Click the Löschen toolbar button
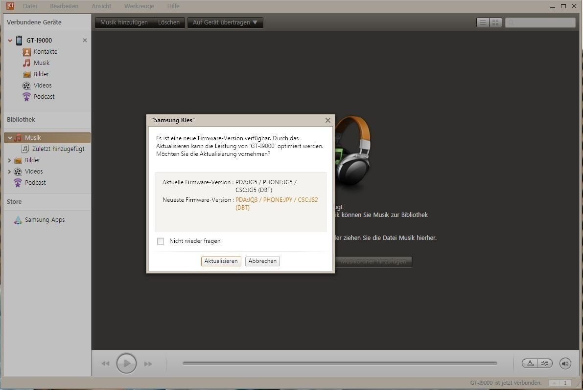The width and height of the screenshot is (583, 390). pos(169,22)
